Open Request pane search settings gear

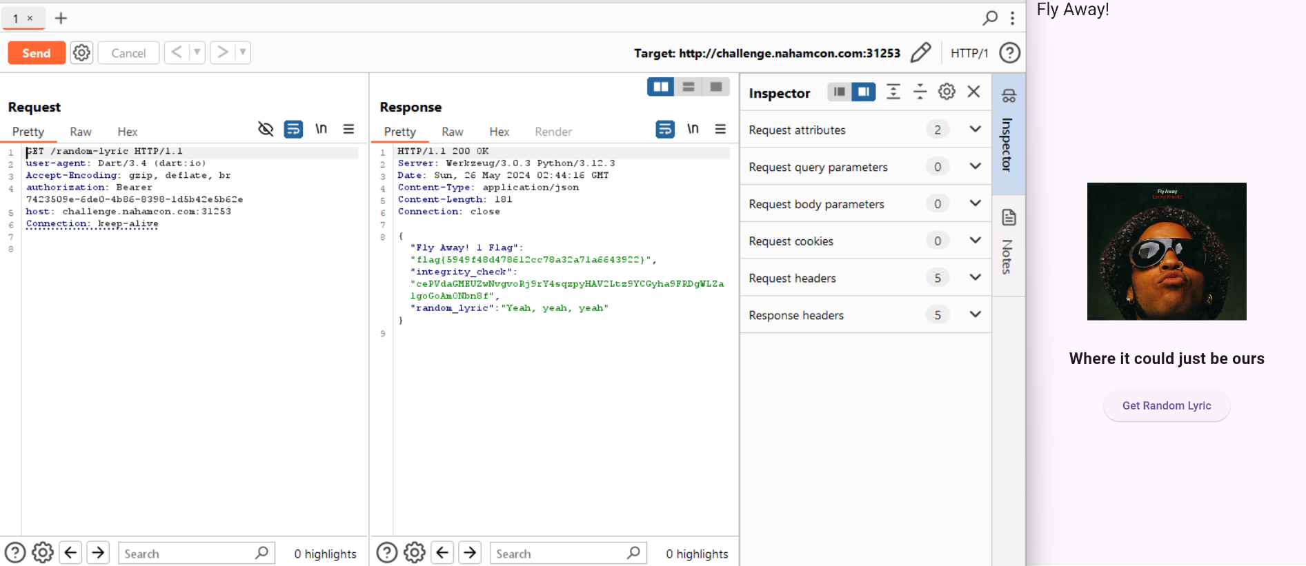tap(43, 553)
